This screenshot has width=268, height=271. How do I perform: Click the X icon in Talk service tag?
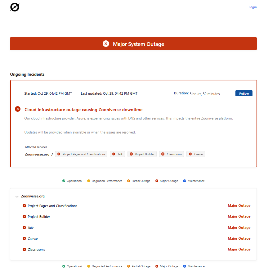point(114,154)
